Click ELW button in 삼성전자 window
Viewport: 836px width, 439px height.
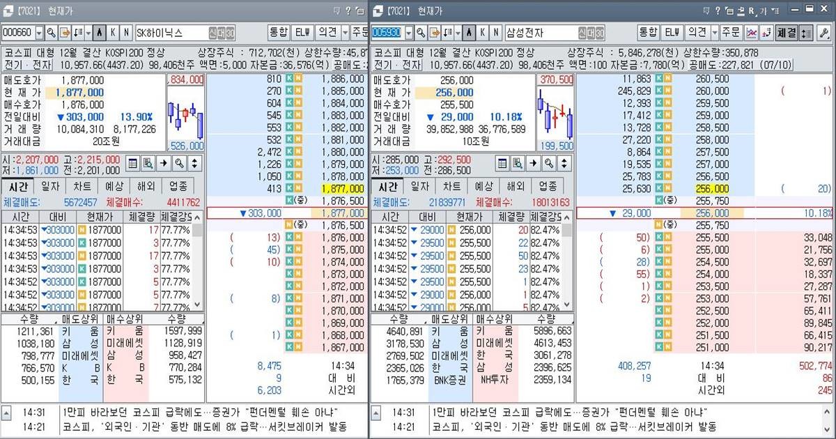tap(672, 33)
